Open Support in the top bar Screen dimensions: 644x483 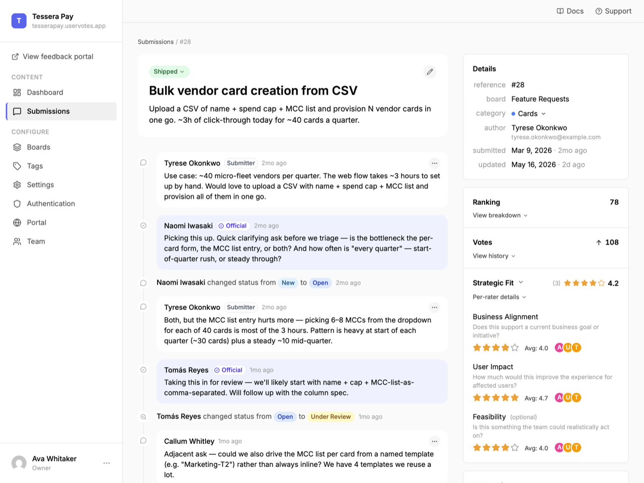[x=613, y=11]
